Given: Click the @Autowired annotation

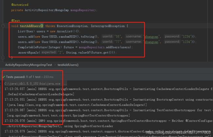Looking at the screenshot, I should coord(20,5).
